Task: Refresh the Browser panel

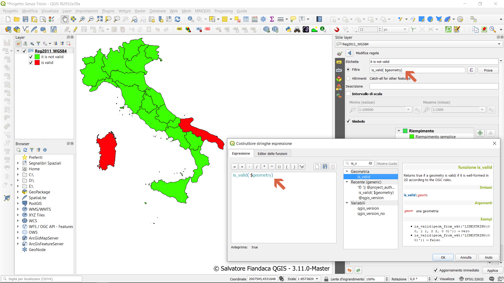Action: click(25, 150)
